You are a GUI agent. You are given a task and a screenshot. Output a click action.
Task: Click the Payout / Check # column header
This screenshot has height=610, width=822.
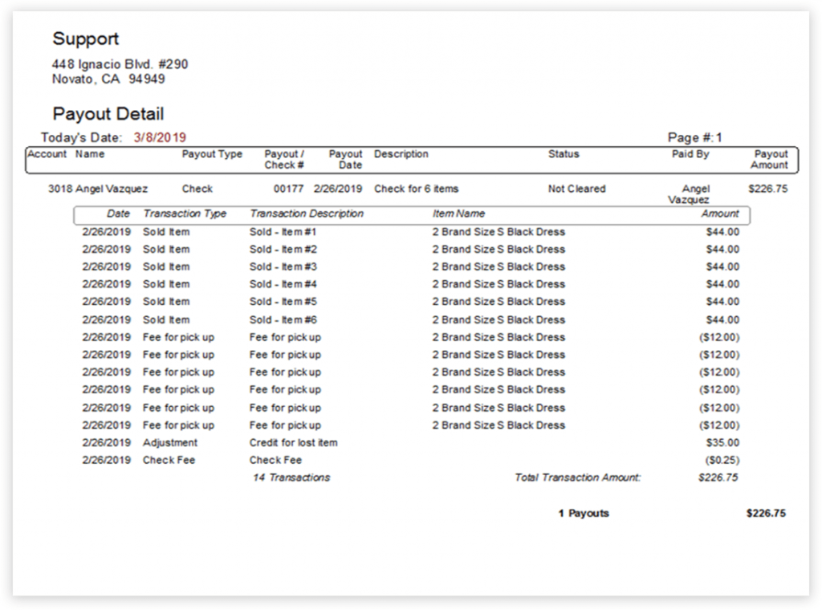[x=284, y=160]
